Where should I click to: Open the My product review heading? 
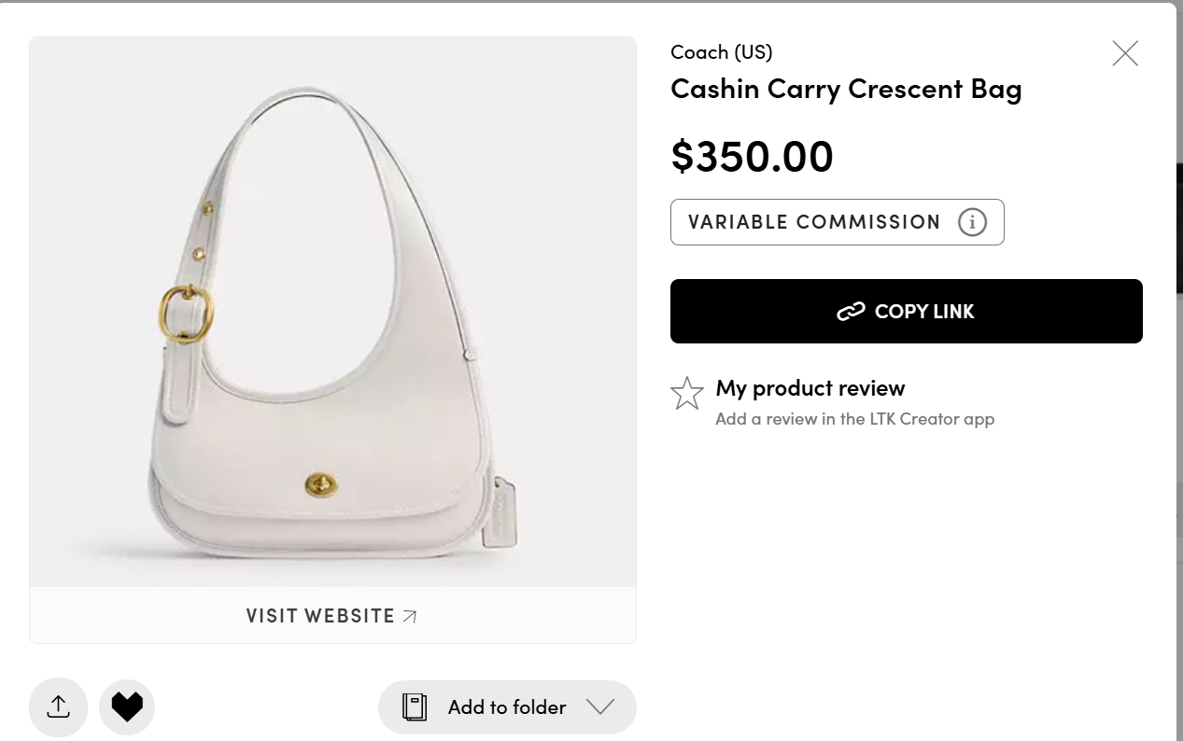pos(810,388)
